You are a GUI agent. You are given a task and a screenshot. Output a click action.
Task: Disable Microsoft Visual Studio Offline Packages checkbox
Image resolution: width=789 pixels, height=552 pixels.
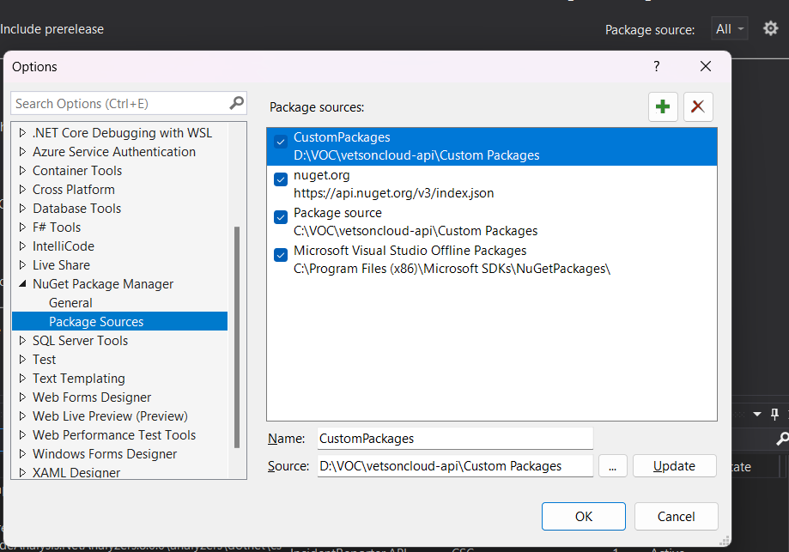click(x=281, y=255)
